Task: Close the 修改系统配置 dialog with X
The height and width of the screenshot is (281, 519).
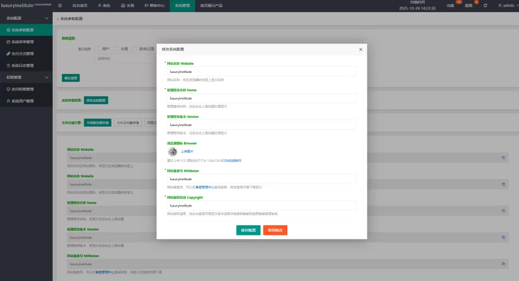Action: tap(361, 50)
